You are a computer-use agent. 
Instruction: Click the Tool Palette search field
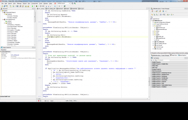(x=164, y=60)
